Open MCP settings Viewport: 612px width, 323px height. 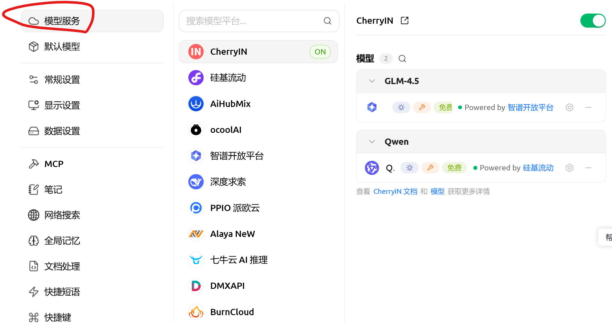(92, 164)
